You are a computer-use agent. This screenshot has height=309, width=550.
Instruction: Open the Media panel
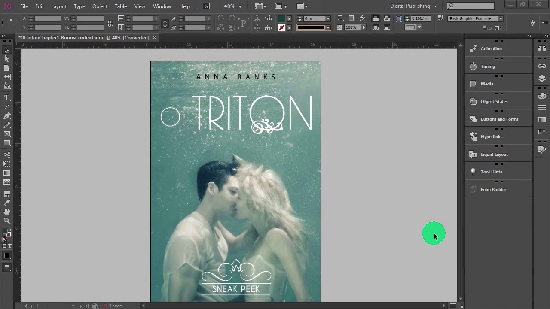(499, 84)
